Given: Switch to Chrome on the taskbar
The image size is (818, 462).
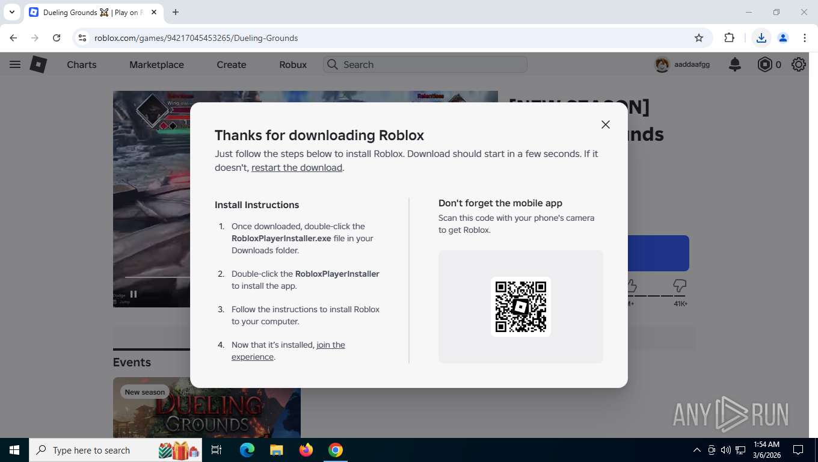Looking at the screenshot, I should [336, 450].
